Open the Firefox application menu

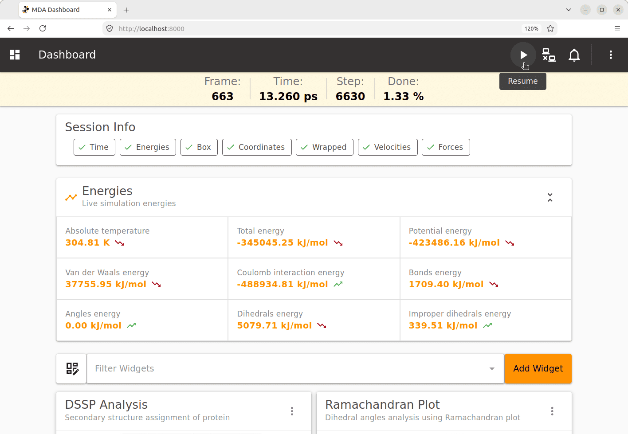click(617, 28)
